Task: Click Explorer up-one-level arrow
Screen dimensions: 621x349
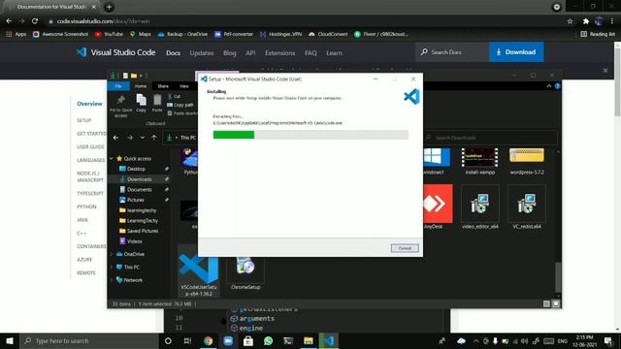Action: (154, 138)
